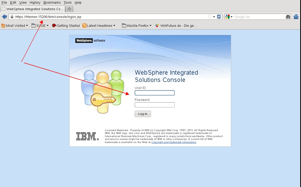The height and width of the screenshot is (187, 301).
Task: Open the View menu
Action: [23, 3]
